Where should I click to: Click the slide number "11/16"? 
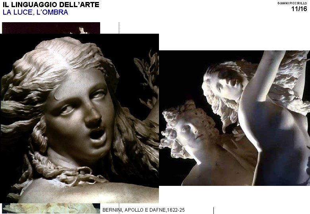pyautogui.click(x=299, y=9)
